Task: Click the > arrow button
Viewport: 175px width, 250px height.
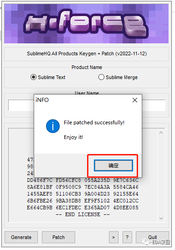Action: point(113,237)
